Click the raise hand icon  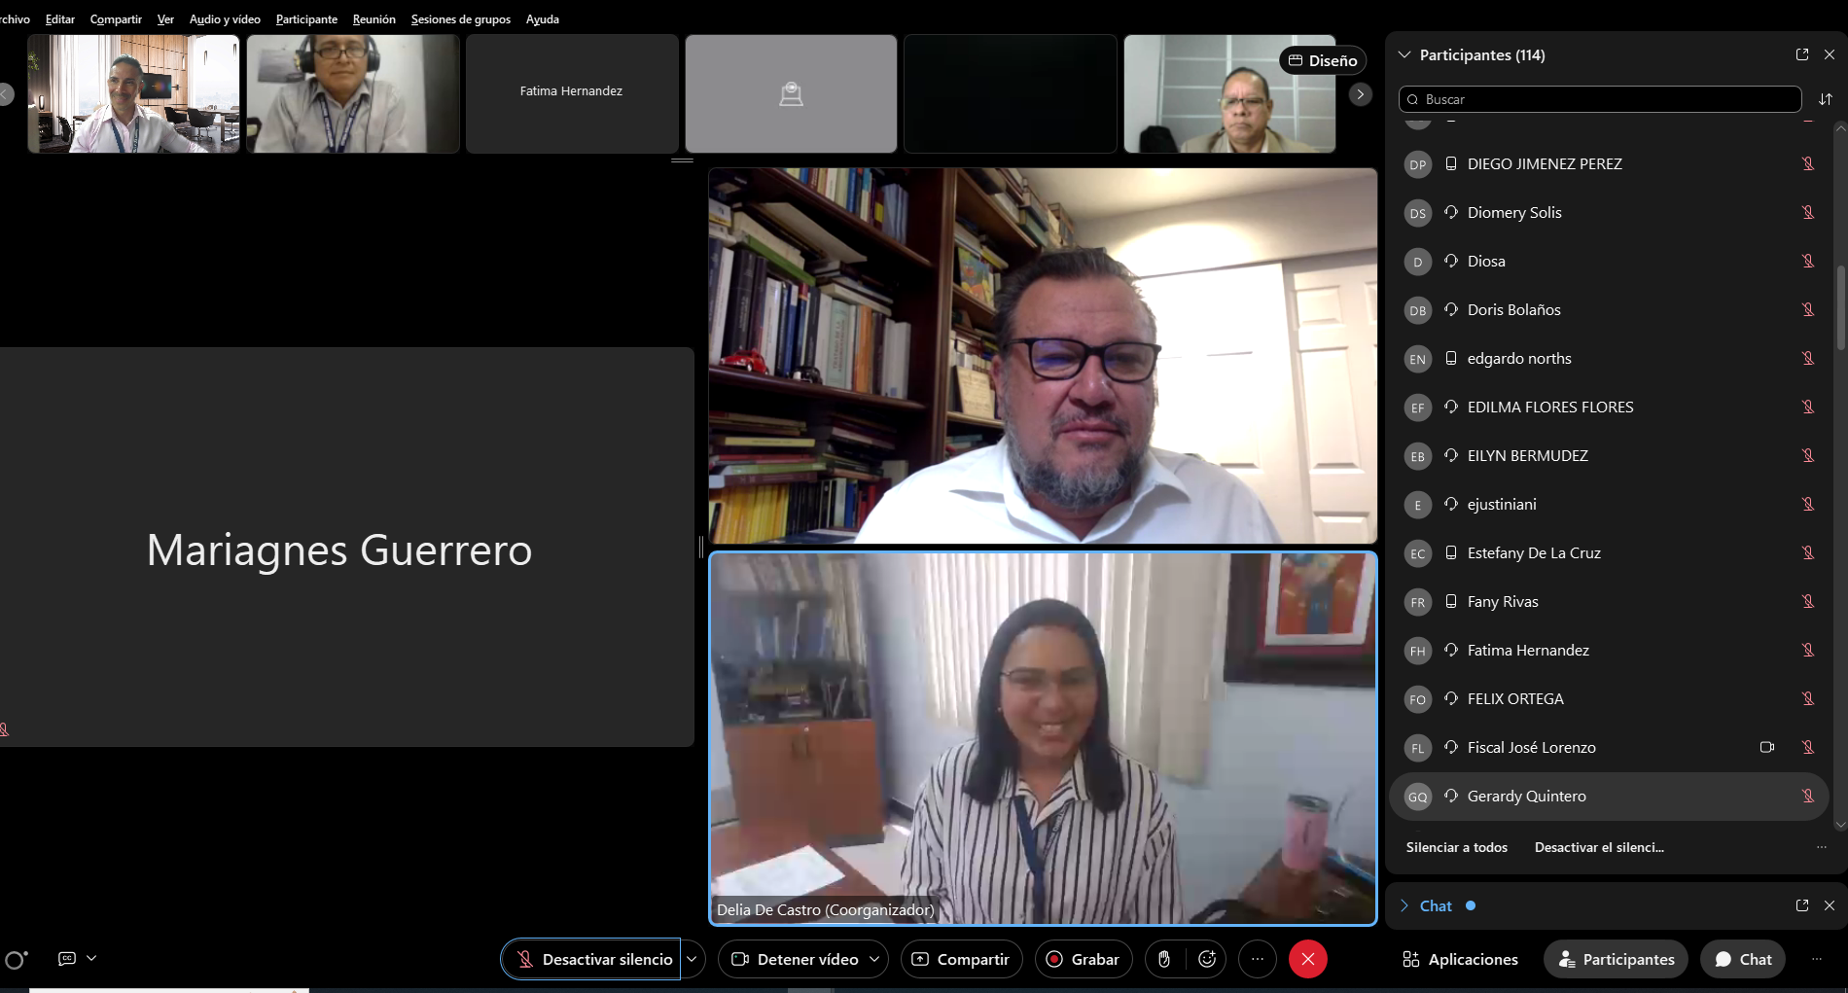point(1164,959)
